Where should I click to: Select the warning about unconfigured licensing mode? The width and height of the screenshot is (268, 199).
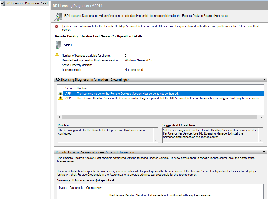[x=118, y=94]
